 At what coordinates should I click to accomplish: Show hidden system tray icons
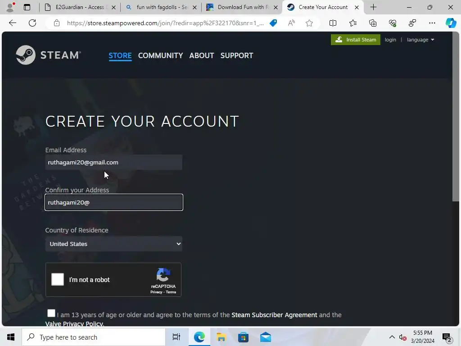point(392,337)
